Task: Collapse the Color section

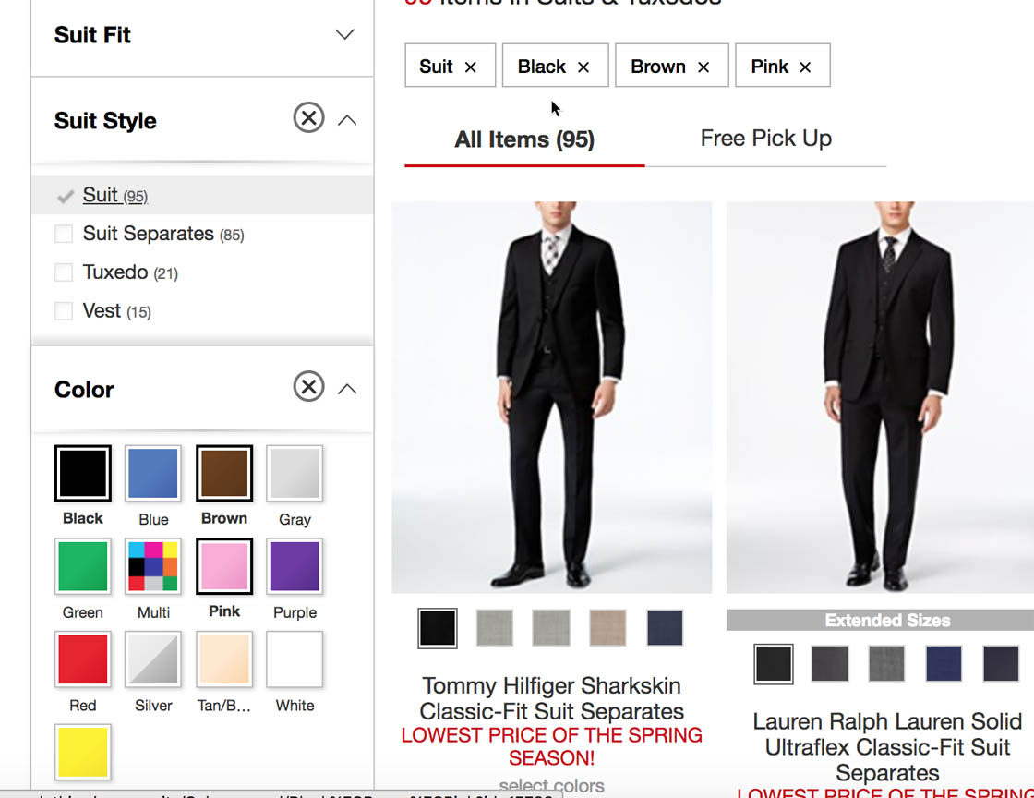Action: pyautogui.click(x=346, y=389)
